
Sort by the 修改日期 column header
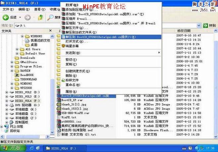click(184, 31)
